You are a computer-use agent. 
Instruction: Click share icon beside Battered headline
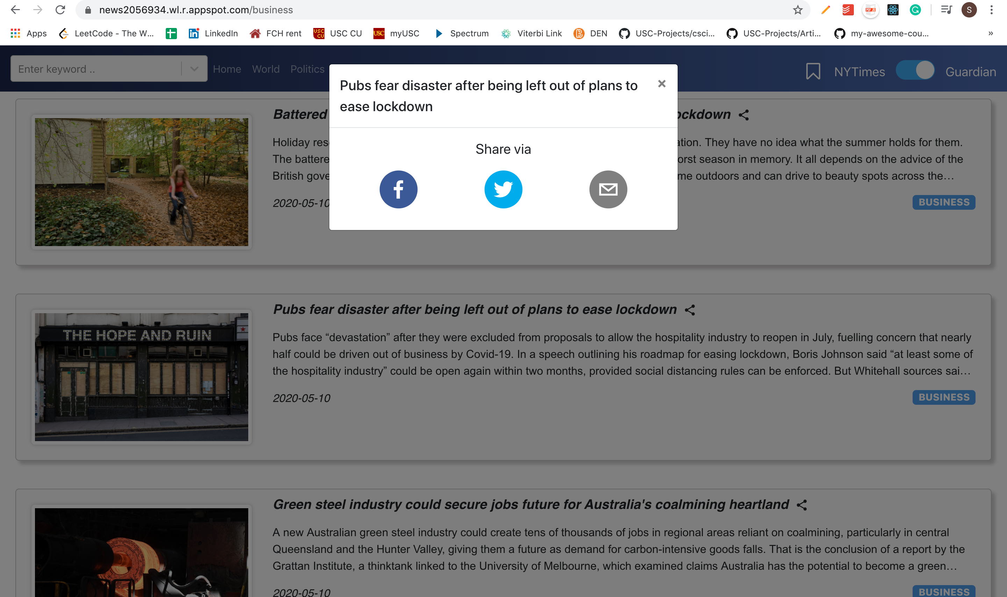click(743, 115)
